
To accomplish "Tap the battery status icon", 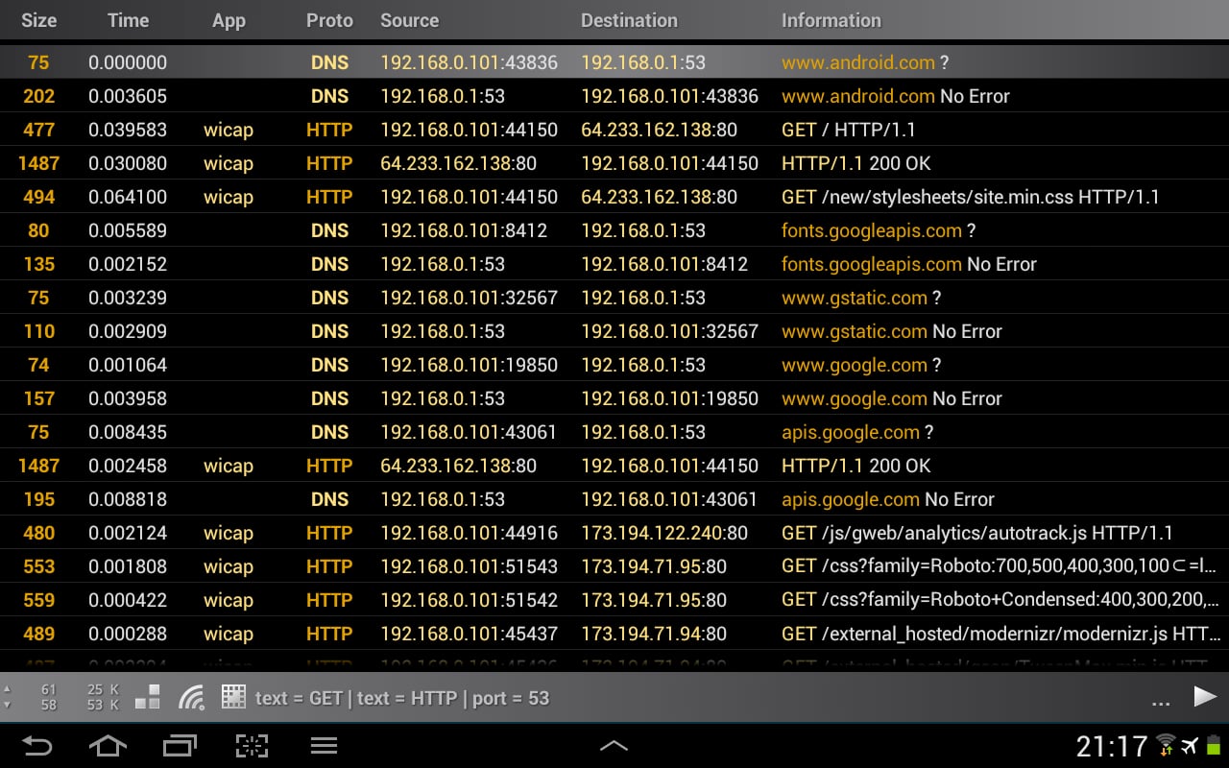I will pyautogui.click(x=1214, y=745).
